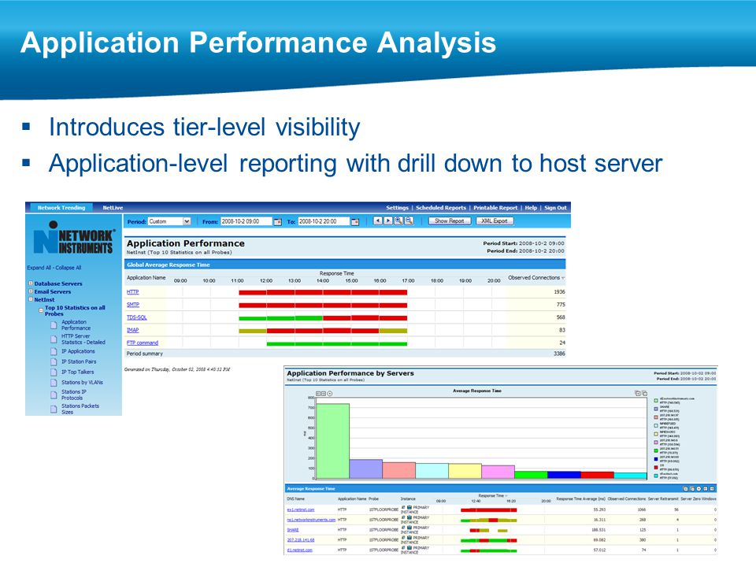Viewport: 756px width, 567px height.
Task: Click into the To date field
Action: [323, 221]
